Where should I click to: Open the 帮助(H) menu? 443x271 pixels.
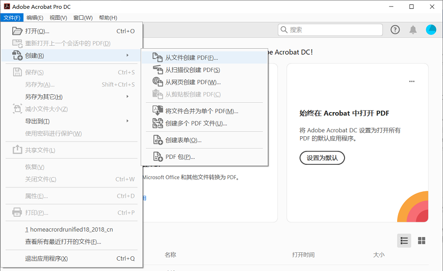[108, 18]
